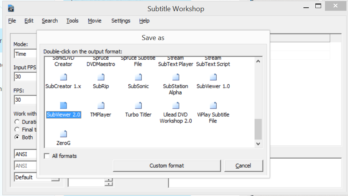Screen dimensions: 348x196
Task: Select the Both radio button
Action: [x=17, y=137]
